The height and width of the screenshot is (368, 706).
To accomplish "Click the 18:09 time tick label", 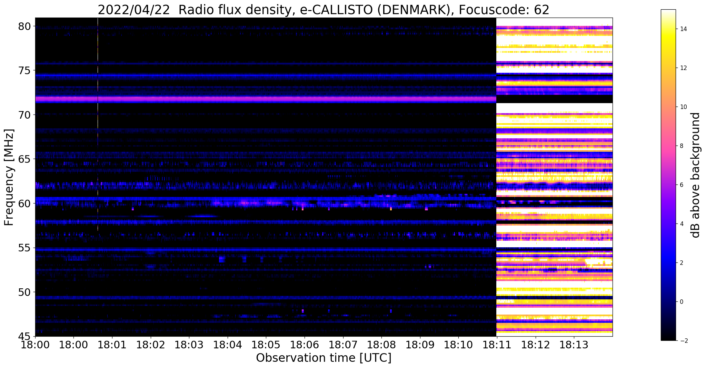I will (420, 345).
